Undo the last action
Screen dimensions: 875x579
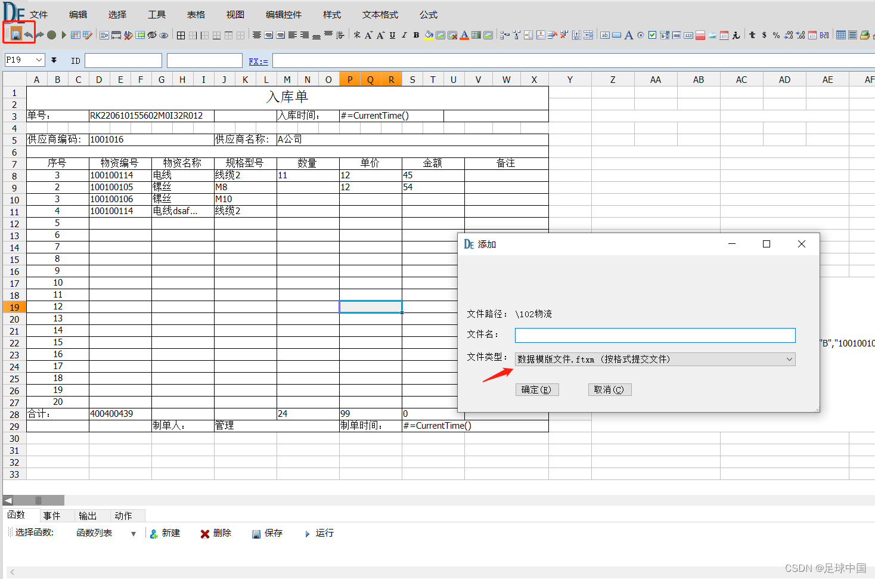click(27, 35)
